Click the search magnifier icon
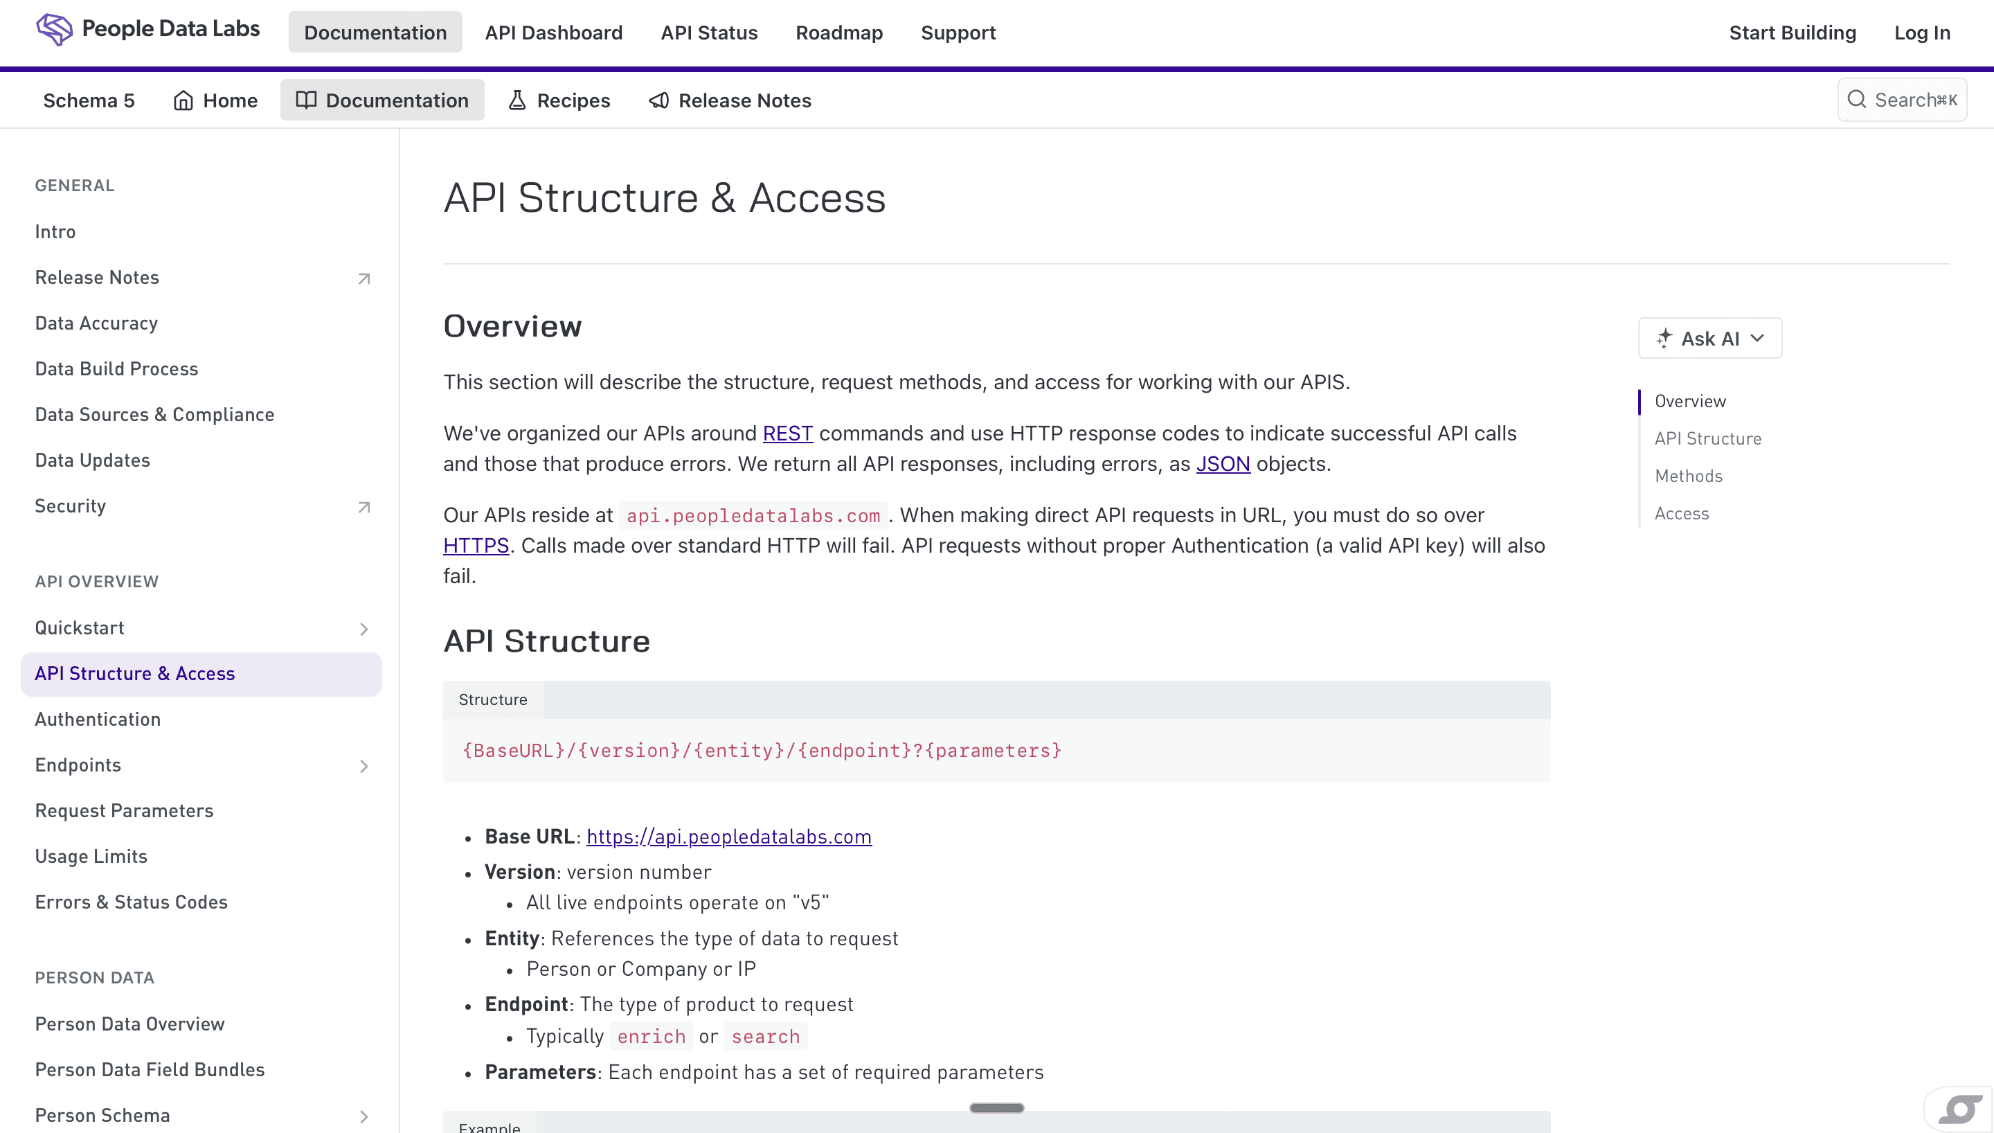This screenshot has width=1994, height=1133. click(1856, 100)
